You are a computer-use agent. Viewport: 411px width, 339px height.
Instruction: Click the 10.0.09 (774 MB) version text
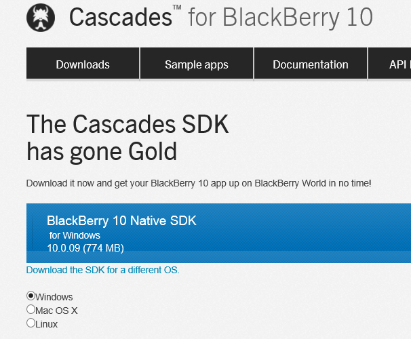click(85, 248)
